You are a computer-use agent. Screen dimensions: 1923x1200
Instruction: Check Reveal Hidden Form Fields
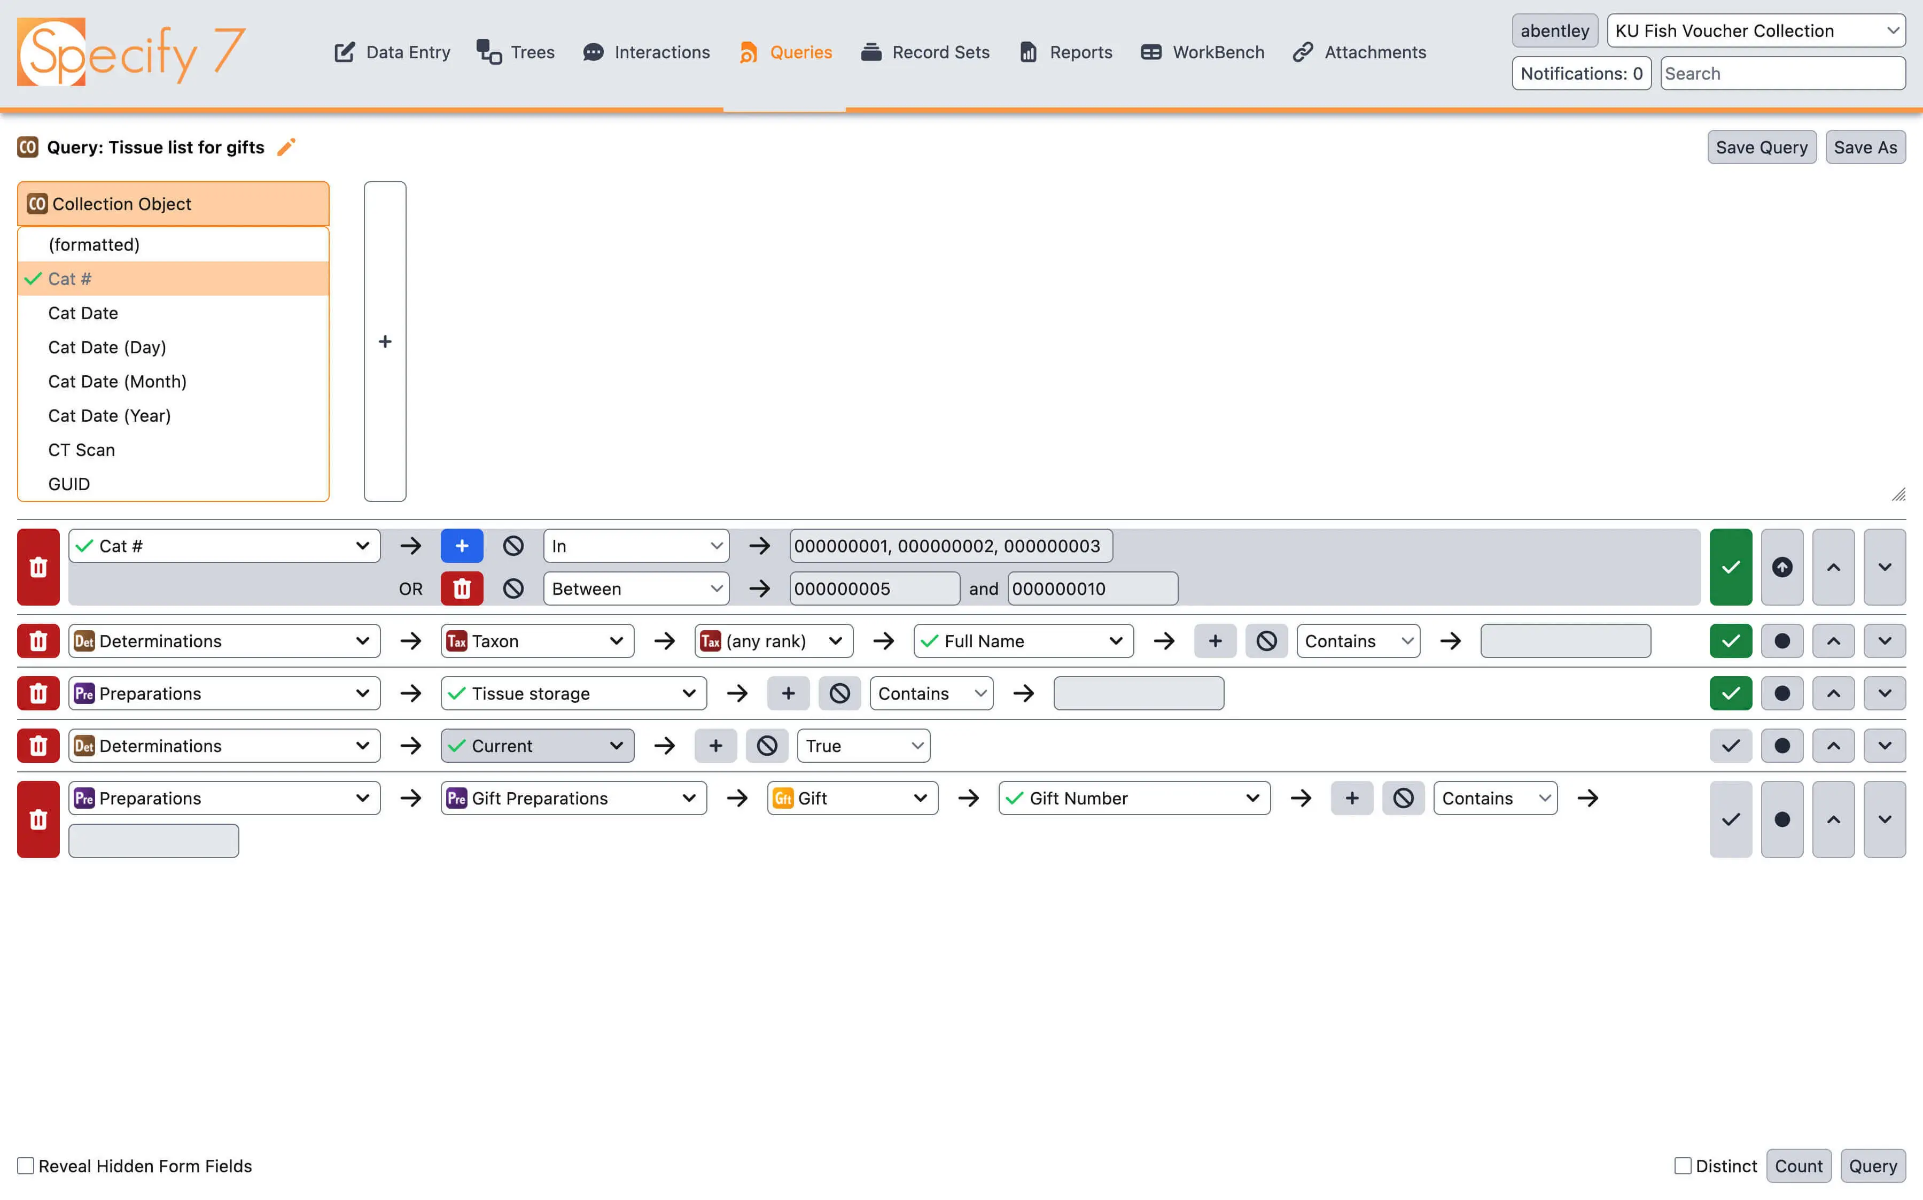click(26, 1165)
